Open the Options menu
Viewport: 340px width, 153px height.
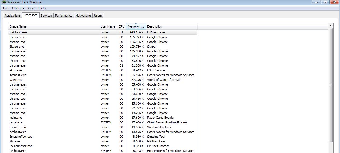click(x=18, y=8)
